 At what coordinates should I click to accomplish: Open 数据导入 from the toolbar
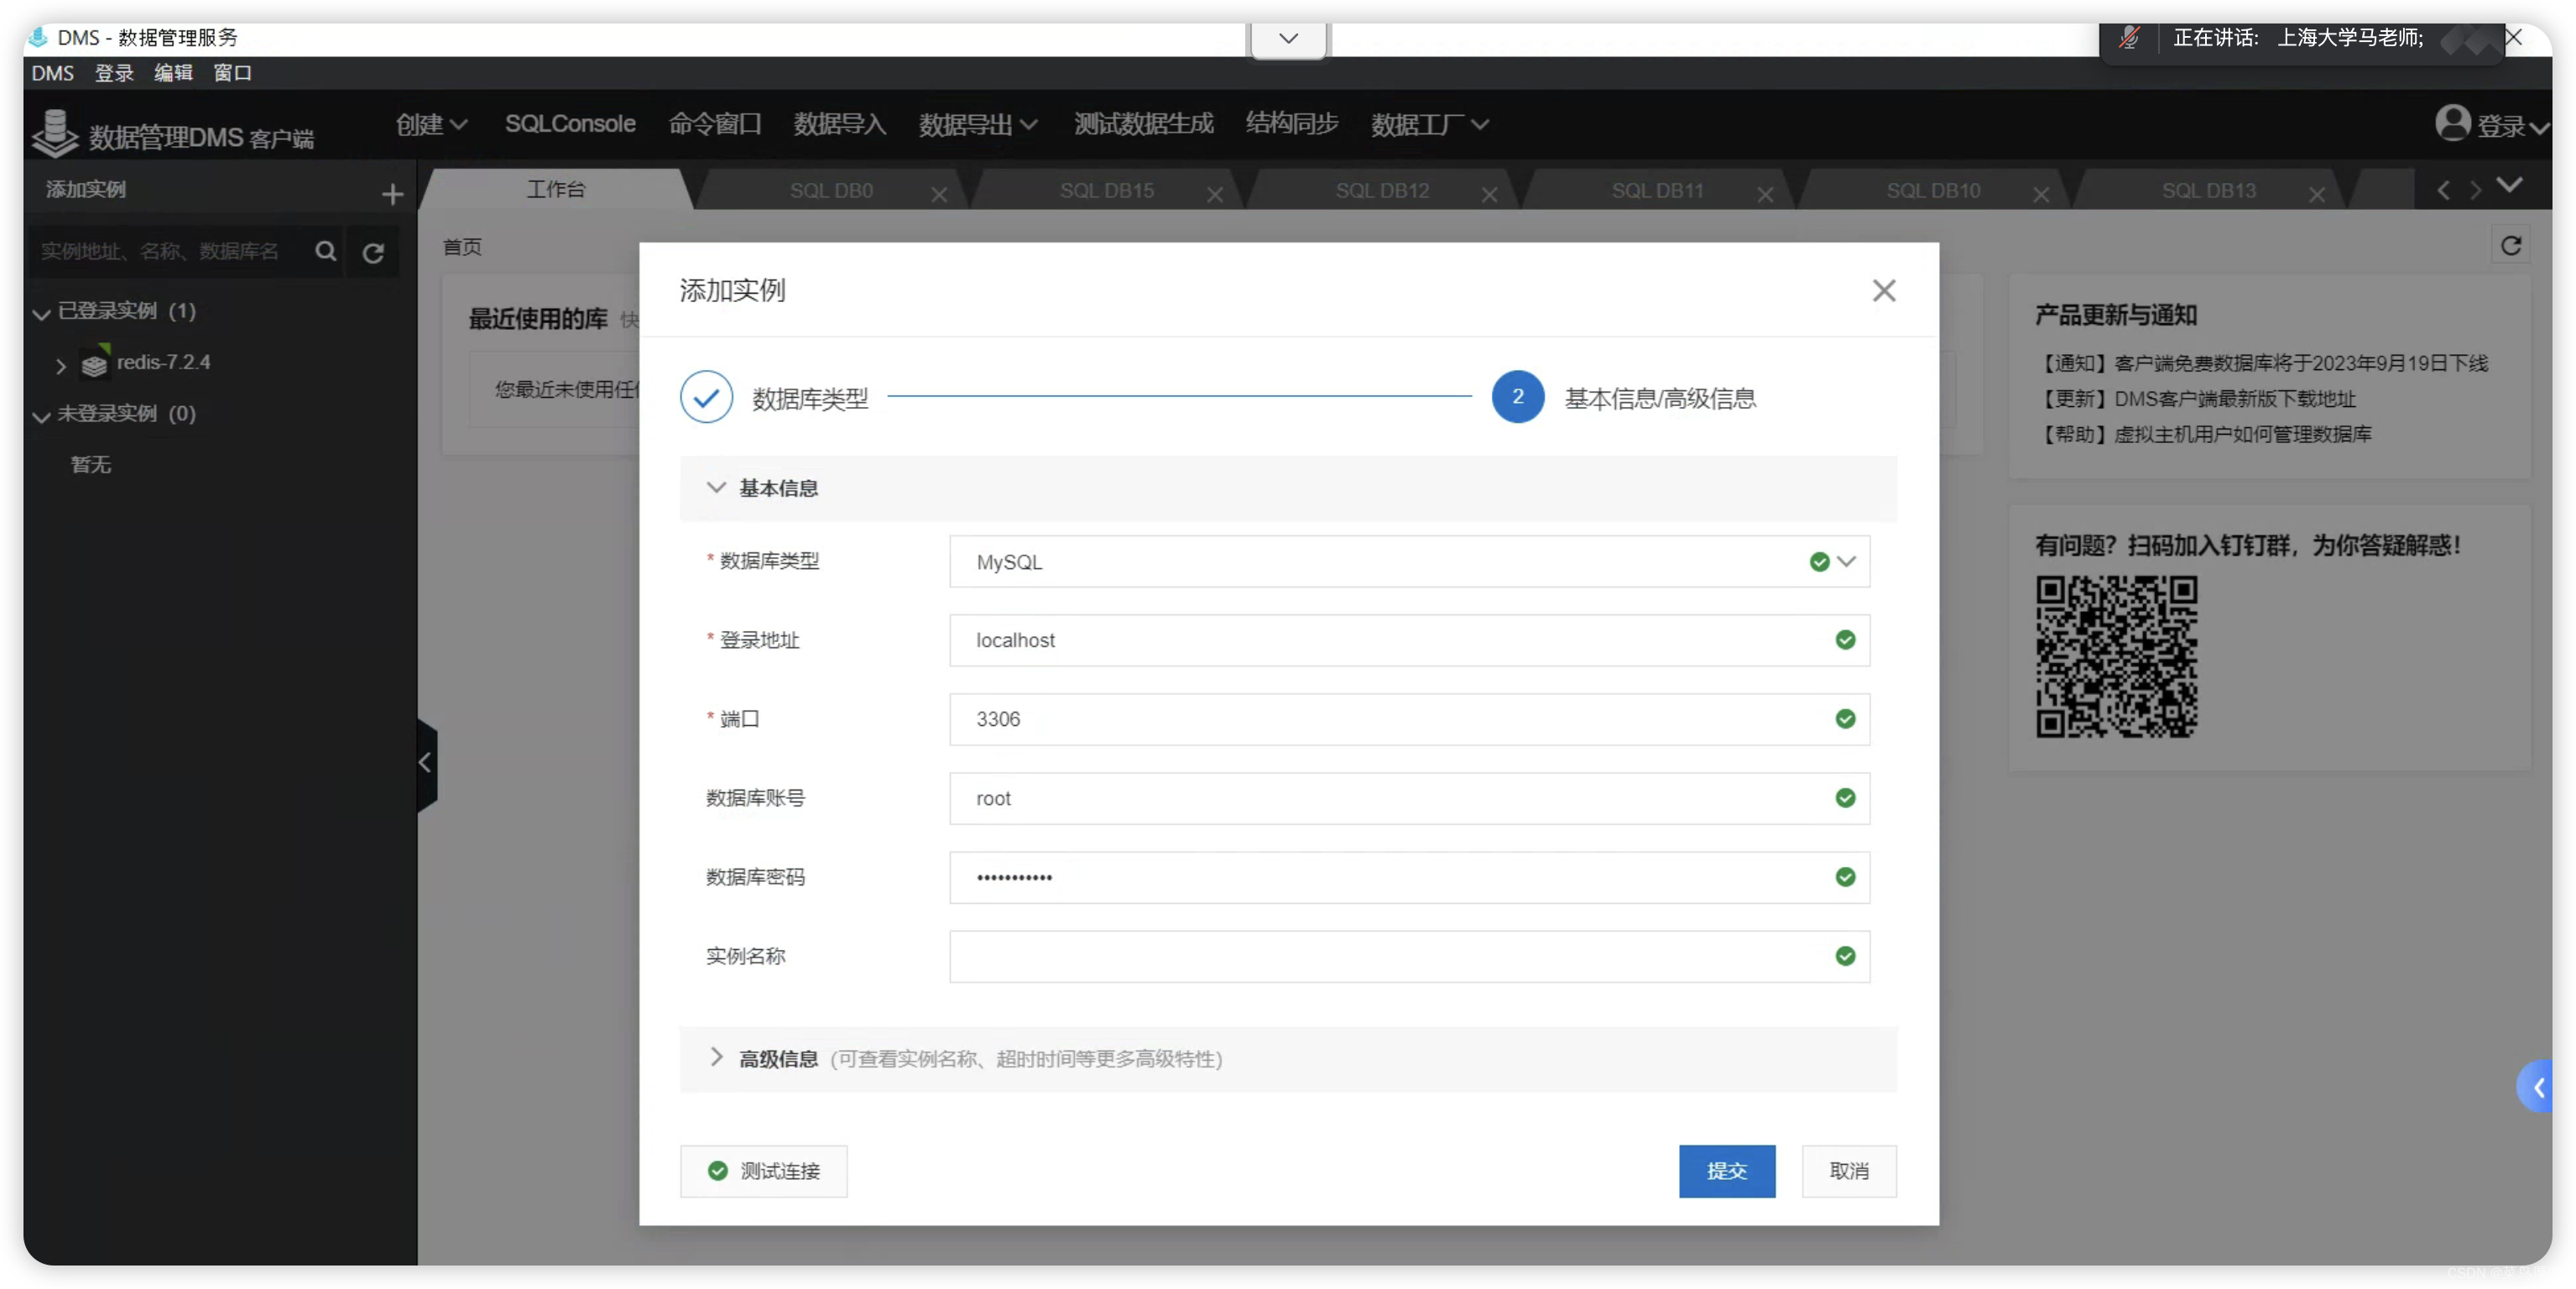point(840,124)
